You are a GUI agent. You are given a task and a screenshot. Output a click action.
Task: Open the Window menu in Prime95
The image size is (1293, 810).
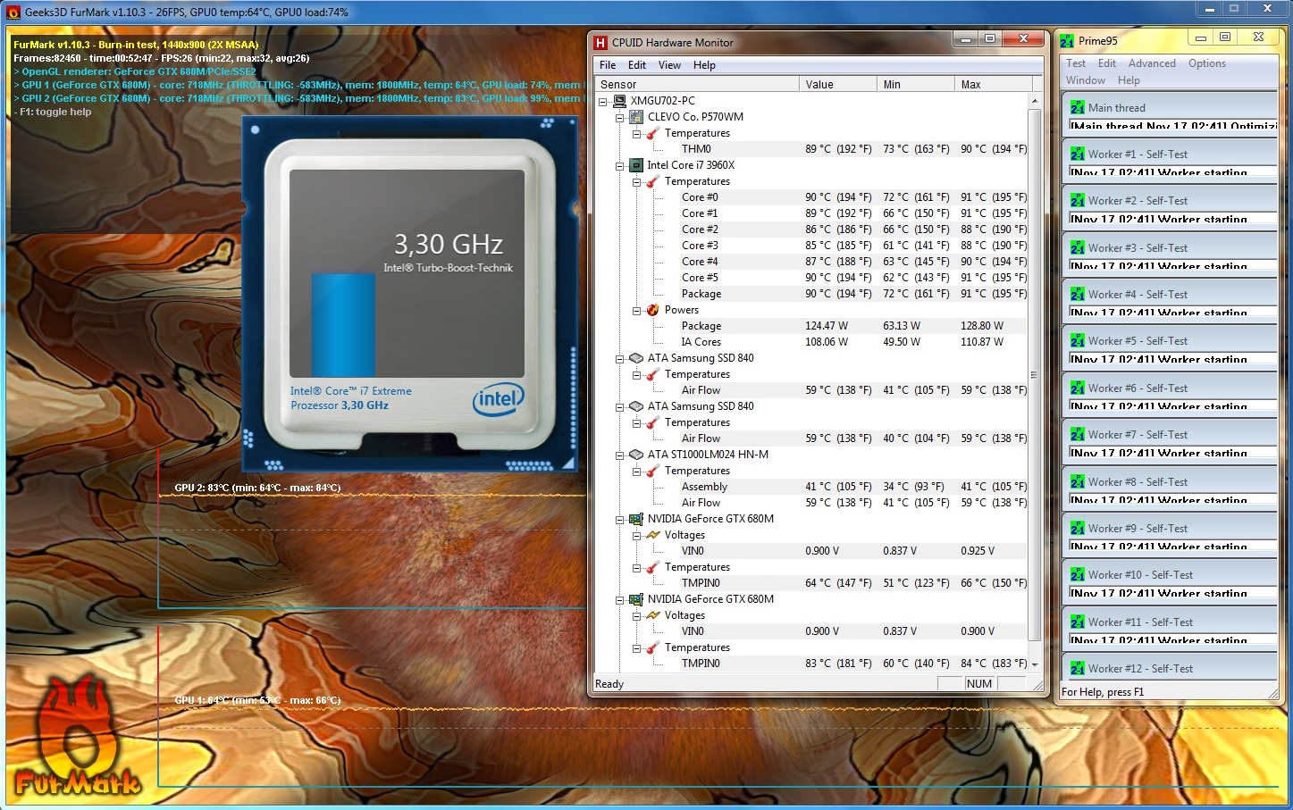tap(1086, 80)
